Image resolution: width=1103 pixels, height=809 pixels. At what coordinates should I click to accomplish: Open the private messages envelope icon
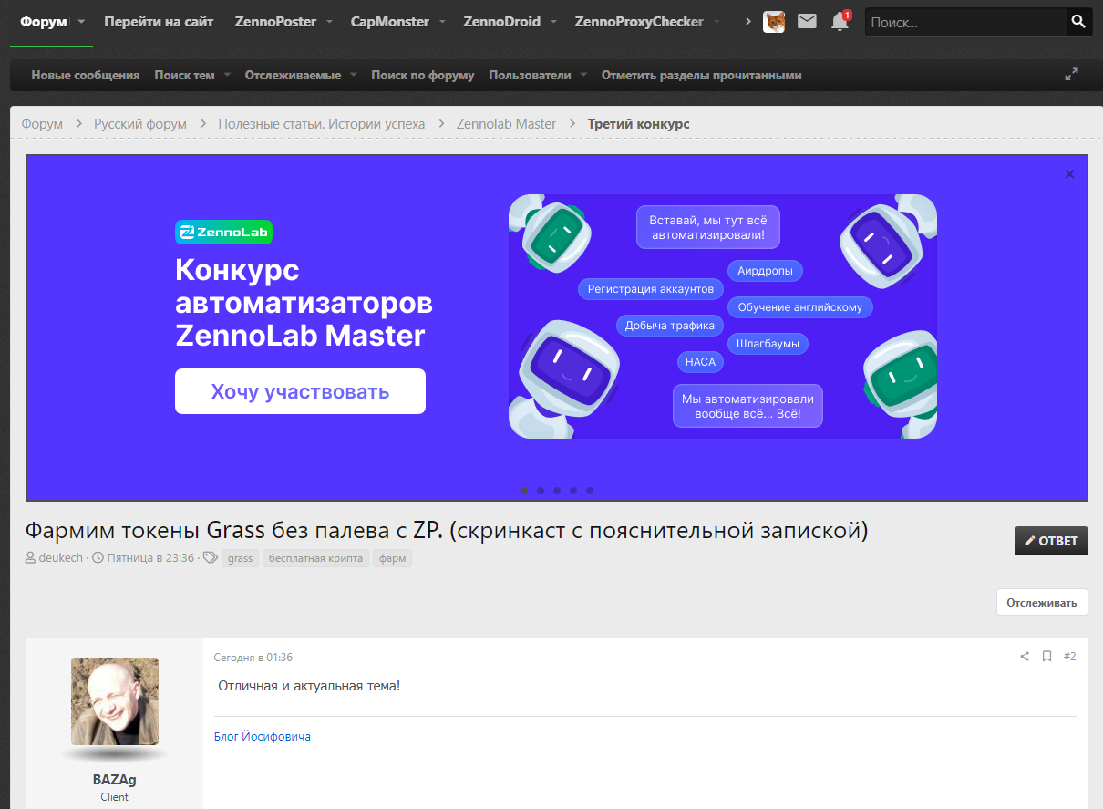(x=807, y=21)
